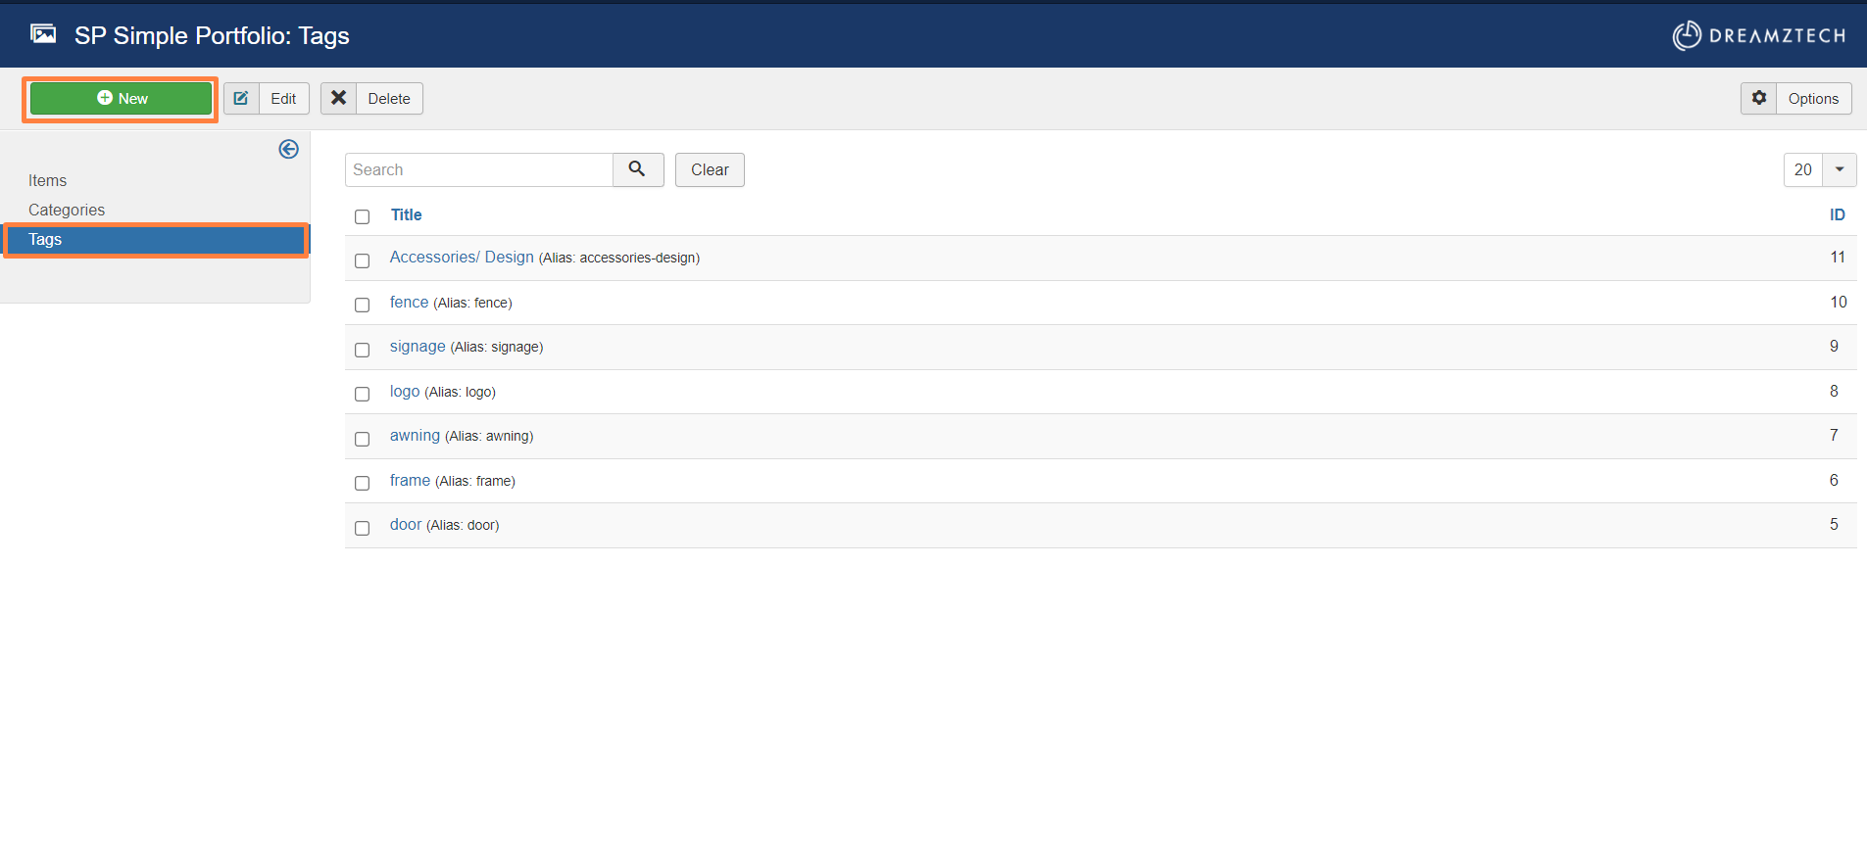Click ID value 9 in signage row

(1834, 347)
